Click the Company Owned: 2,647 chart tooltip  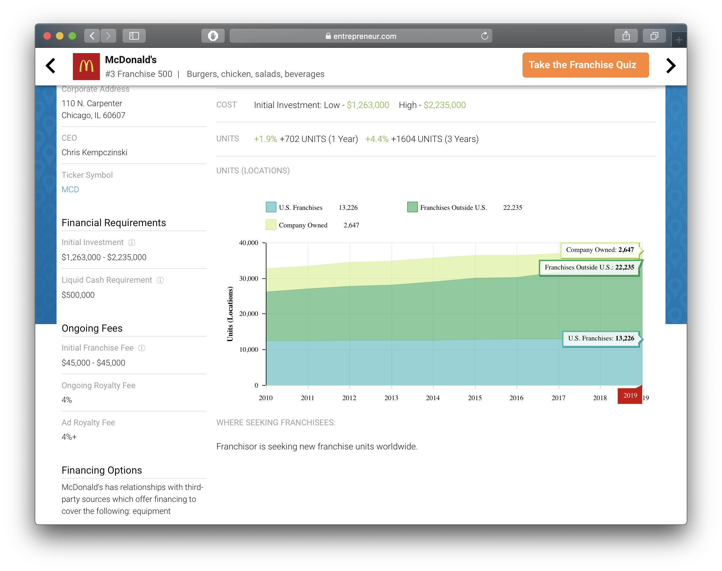point(600,250)
